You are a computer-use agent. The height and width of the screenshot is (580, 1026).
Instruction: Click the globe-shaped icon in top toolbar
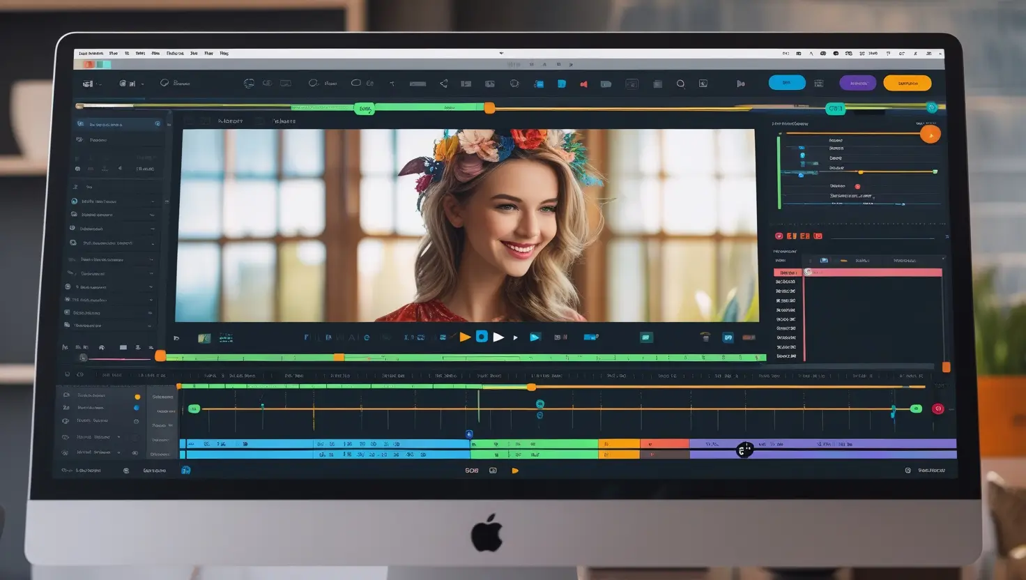514,84
